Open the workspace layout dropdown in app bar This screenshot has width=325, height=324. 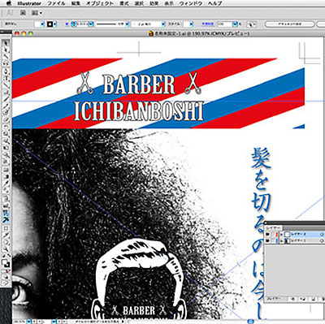click(37, 13)
